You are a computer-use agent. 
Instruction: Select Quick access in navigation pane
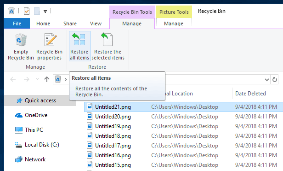point(40,100)
